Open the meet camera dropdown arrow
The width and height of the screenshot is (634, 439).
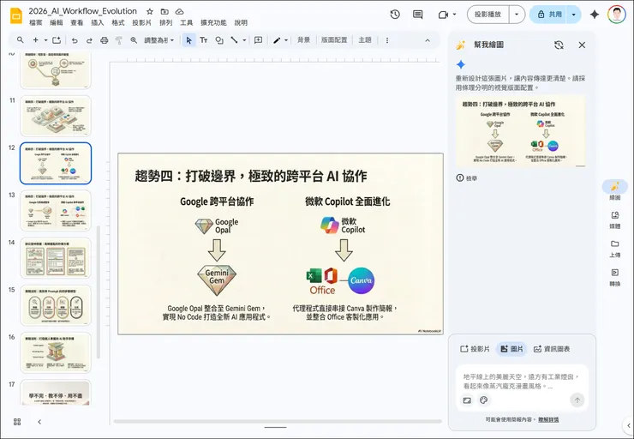pos(454,15)
